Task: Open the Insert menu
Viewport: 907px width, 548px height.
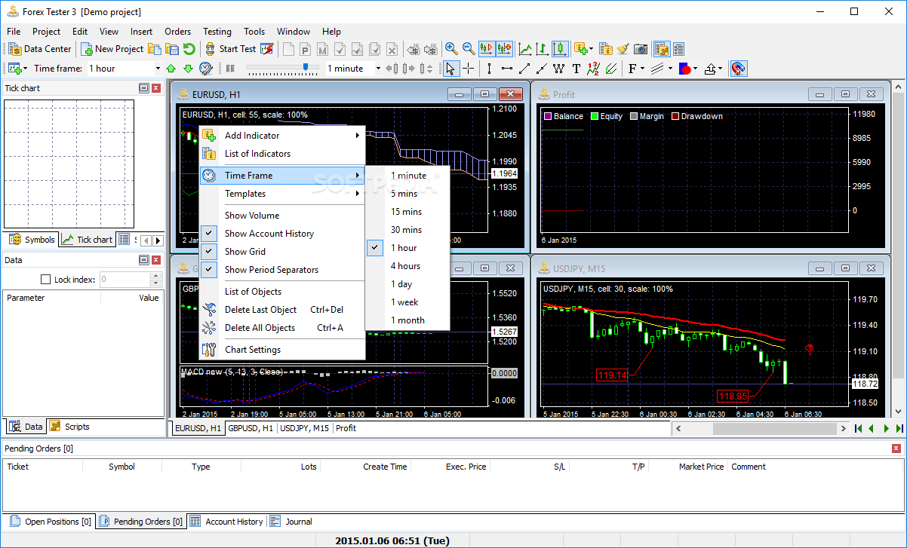Action: tap(141, 32)
